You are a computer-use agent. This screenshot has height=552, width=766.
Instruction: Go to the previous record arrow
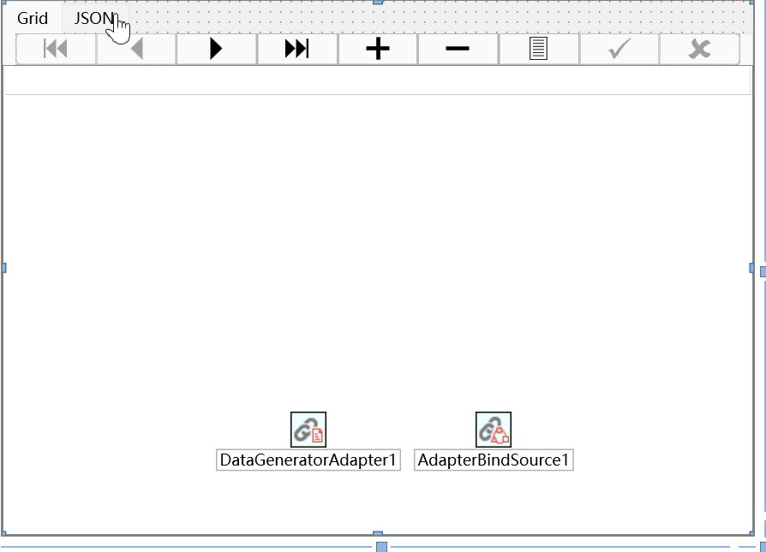(136, 49)
